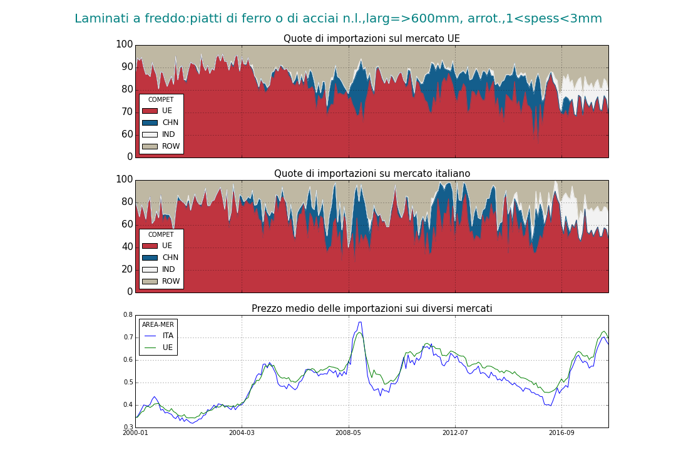The width and height of the screenshot is (676, 450).
Task: Click the 2004-03 x-axis date label
Action: pyautogui.click(x=242, y=432)
